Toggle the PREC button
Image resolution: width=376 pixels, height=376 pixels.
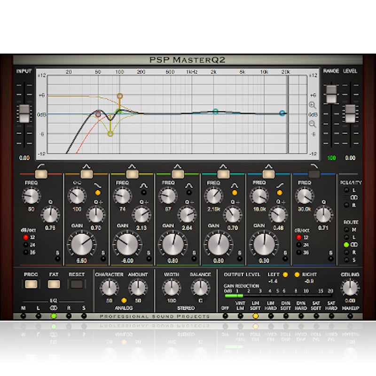[x=31, y=284]
